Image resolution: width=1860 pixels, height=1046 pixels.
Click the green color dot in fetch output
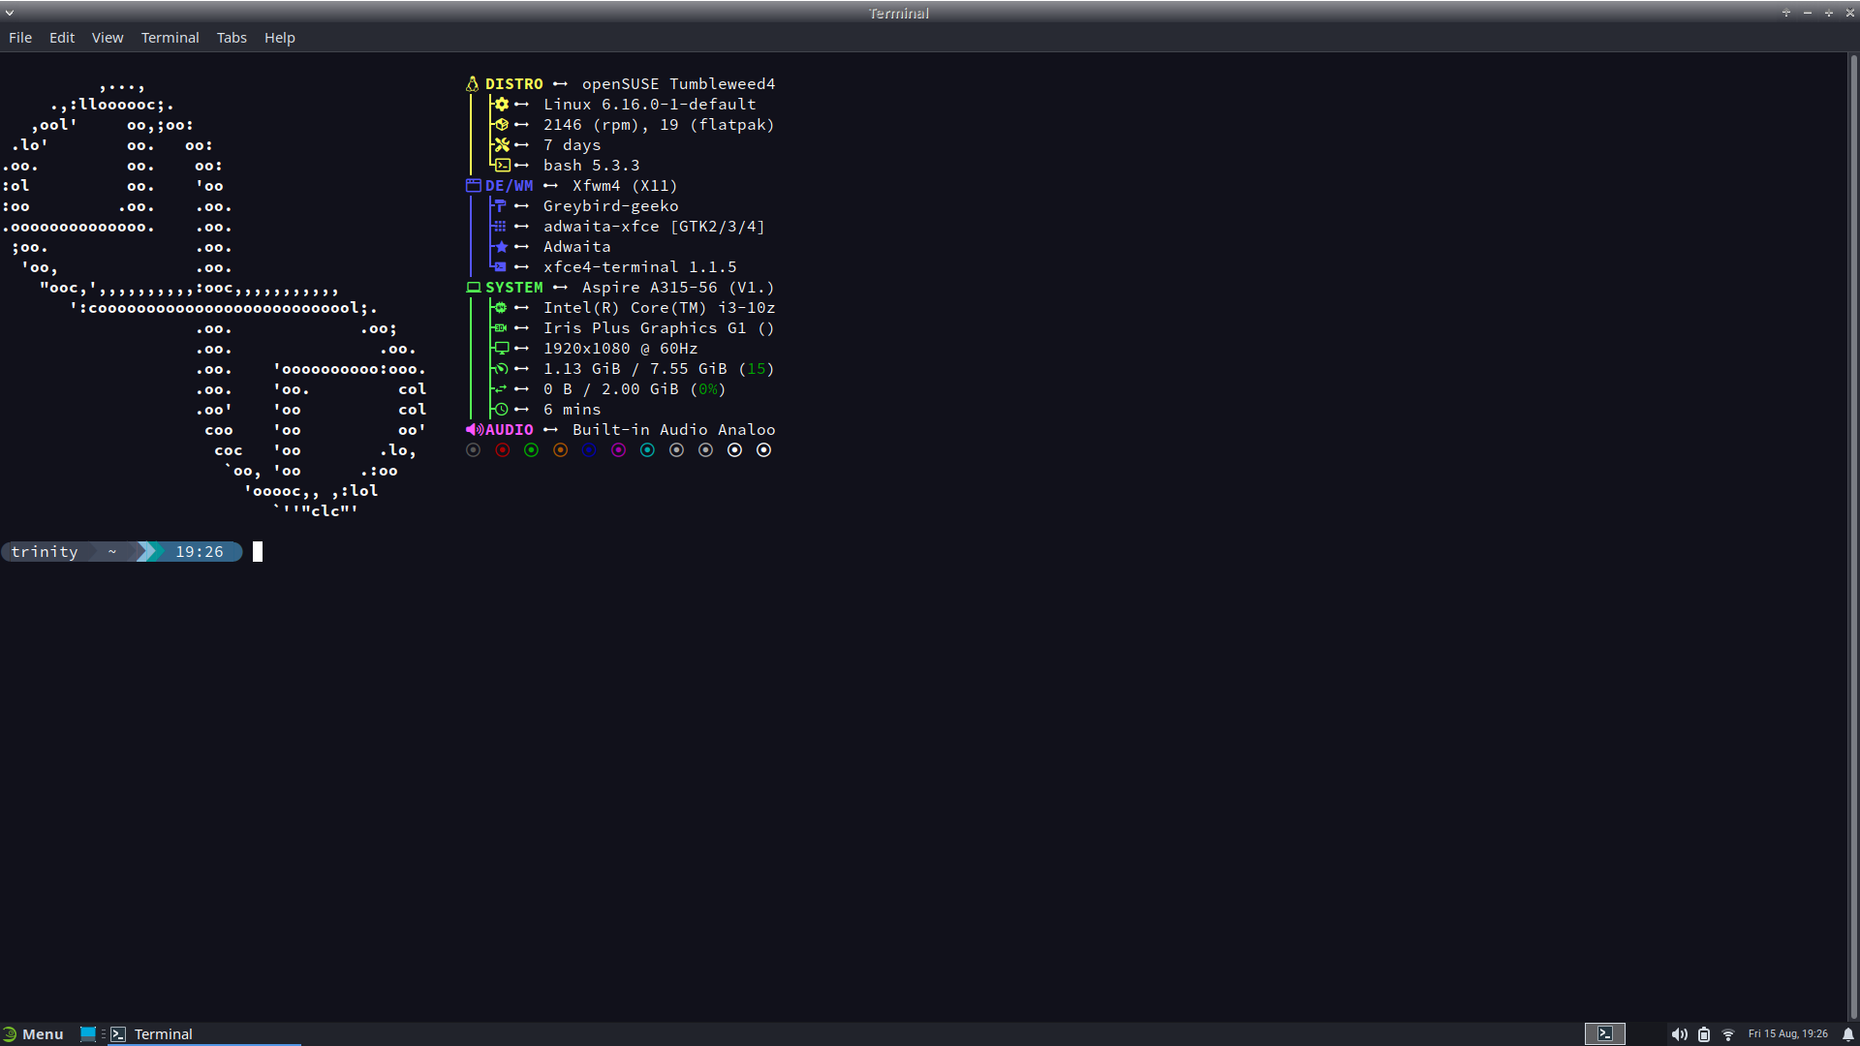tap(531, 450)
